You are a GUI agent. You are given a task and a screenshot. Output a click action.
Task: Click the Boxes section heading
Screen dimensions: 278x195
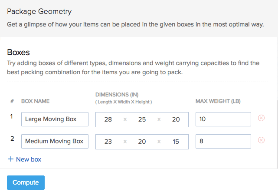click(x=19, y=53)
